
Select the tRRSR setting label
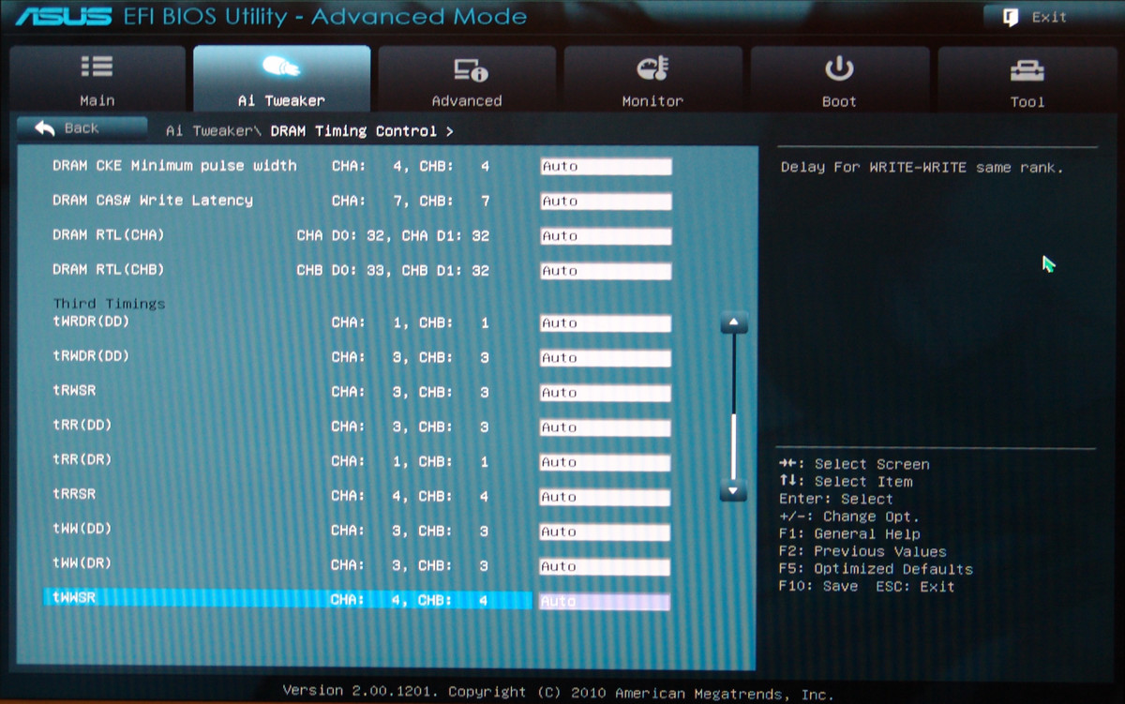click(x=74, y=494)
